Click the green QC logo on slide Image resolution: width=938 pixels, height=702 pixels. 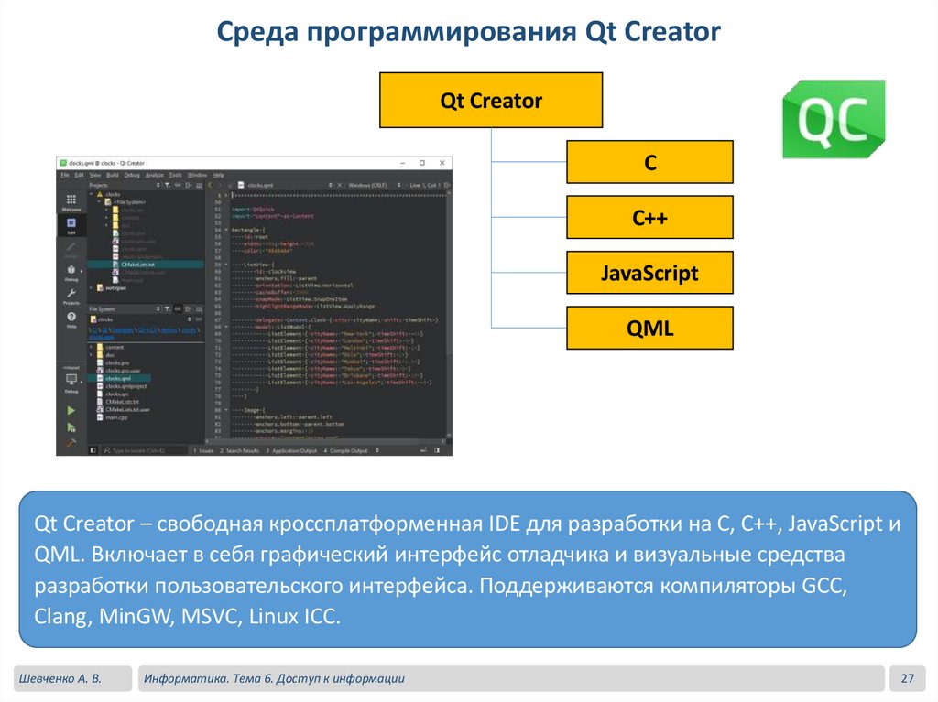click(834, 119)
